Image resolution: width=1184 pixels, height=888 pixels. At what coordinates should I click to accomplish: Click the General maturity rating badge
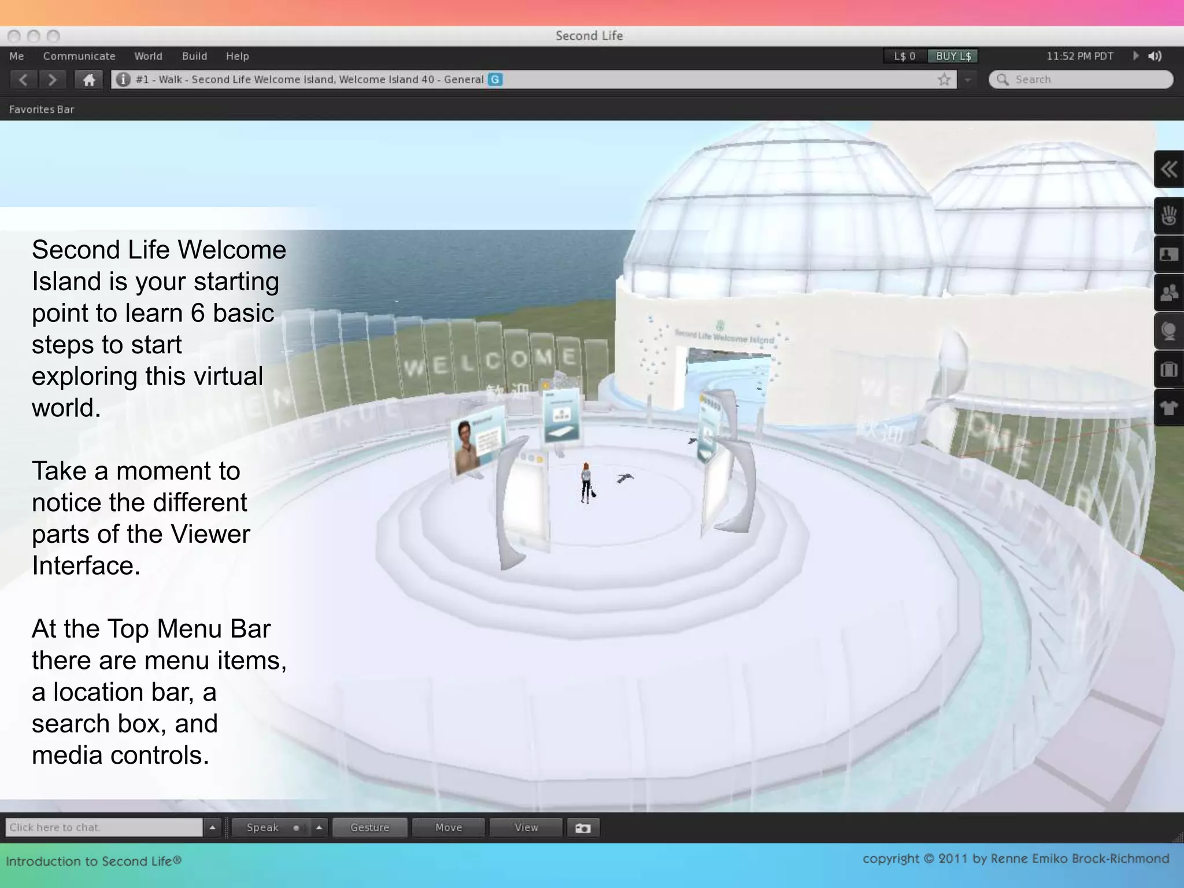coord(495,79)
